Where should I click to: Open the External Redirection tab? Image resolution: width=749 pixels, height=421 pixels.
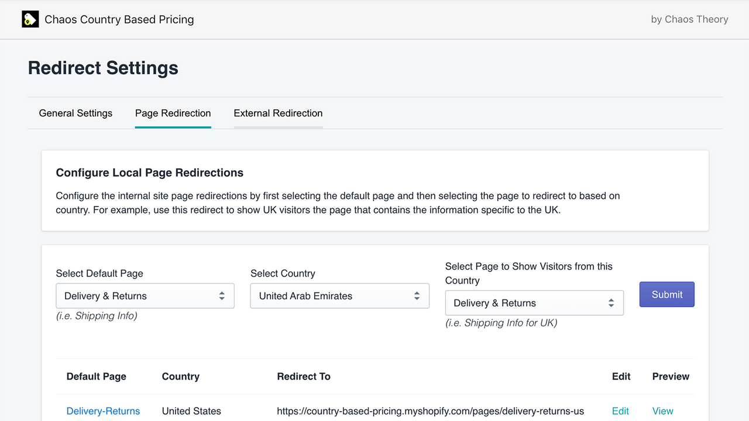click(x=278, y=113)
